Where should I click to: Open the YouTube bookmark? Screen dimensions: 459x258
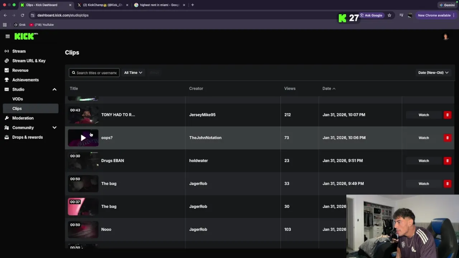point(42,25)
